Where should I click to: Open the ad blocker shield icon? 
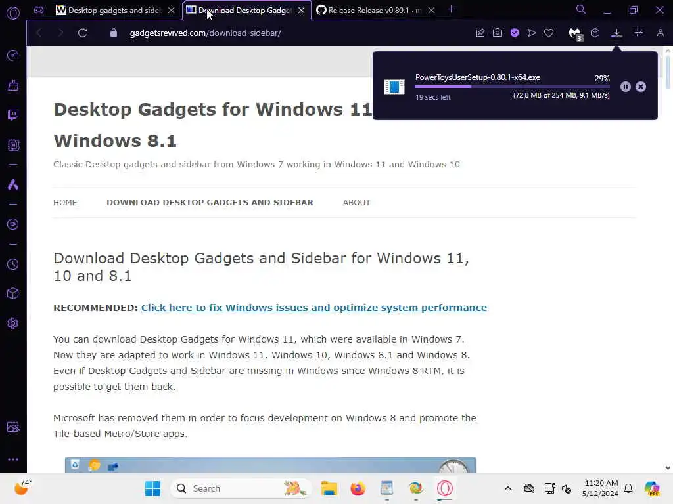pyautogui.click(x=515, y=33)
